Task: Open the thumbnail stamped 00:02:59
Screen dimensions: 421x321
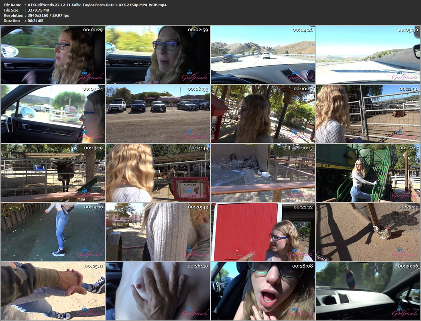Action: pyautogui.click(x=158, y=55)
